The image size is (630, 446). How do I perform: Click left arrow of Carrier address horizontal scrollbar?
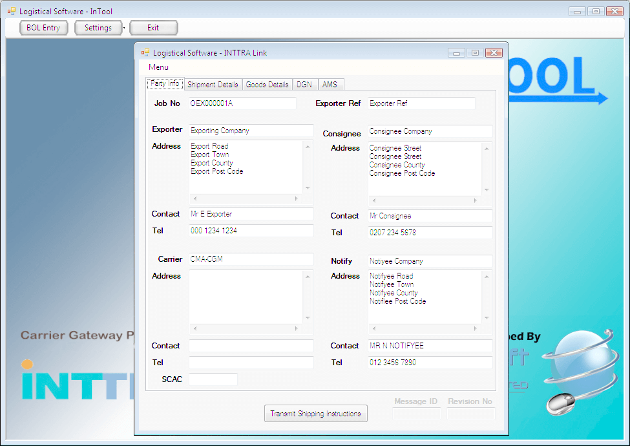point(195,328)
